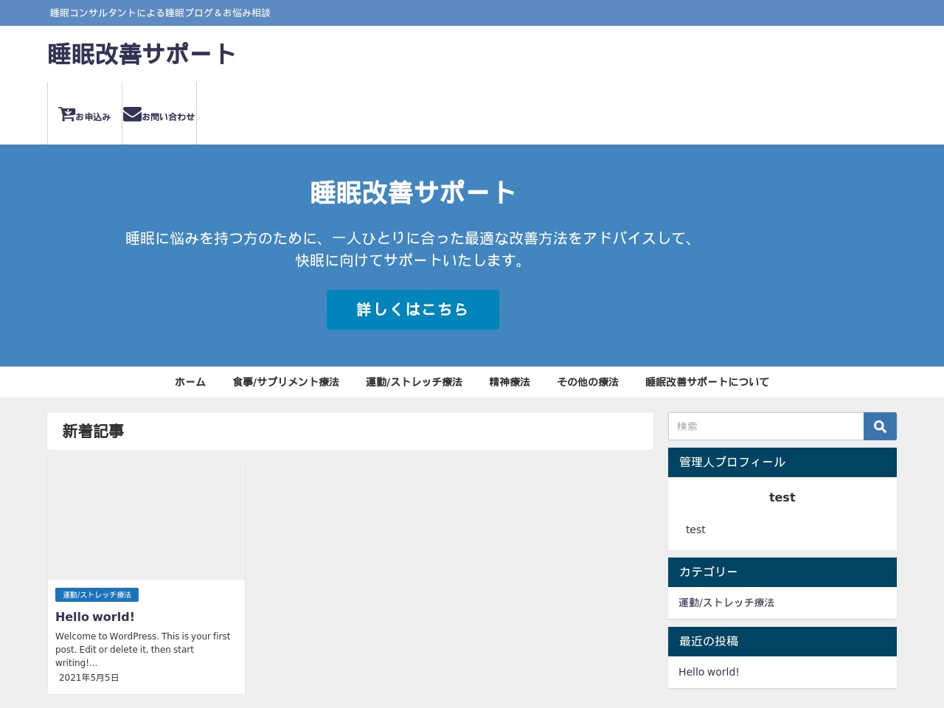The image size is (944, 708).
Task: Open 運動/ストレッチ療法 in カテゴリー sidebar
Action: [726, 603]
